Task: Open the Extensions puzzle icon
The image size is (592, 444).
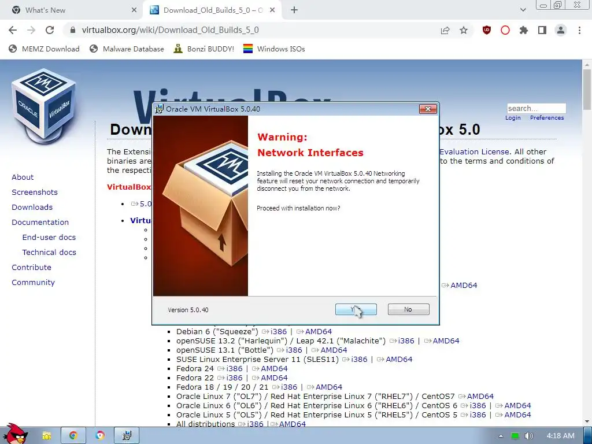Action: tap(524, 30)
